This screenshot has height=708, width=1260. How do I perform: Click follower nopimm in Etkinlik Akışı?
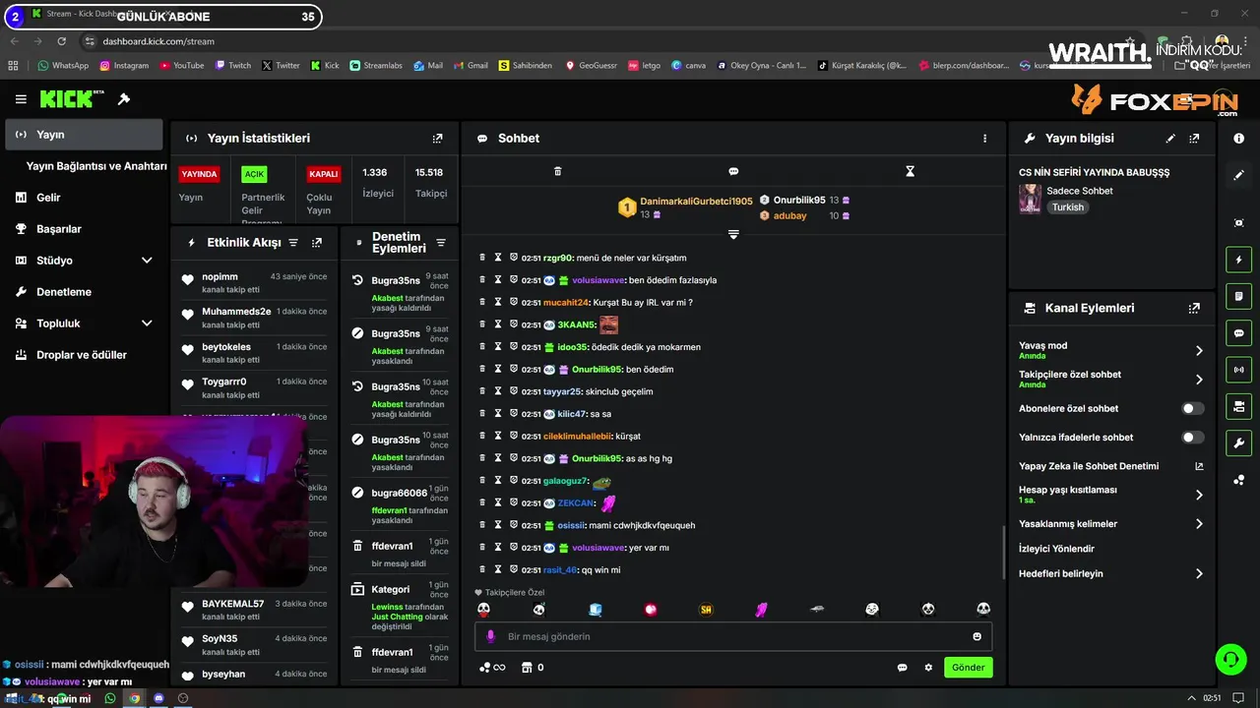click(x=220, y=277)
